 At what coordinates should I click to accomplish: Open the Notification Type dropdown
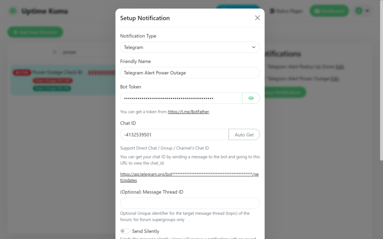coord(190,47)
